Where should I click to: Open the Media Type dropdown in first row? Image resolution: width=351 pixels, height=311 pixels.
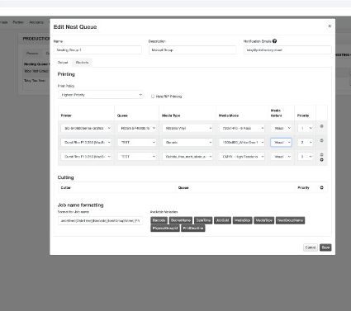click(187, 128)
